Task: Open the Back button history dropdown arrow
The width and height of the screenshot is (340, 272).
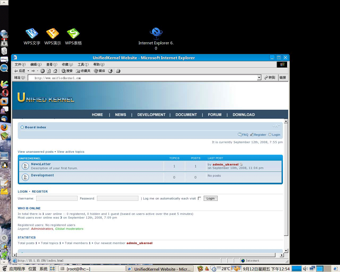Action: click(x=28, y=71)
